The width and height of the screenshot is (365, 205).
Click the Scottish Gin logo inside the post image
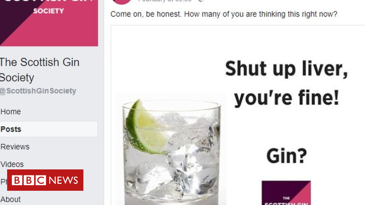point(286,193)
